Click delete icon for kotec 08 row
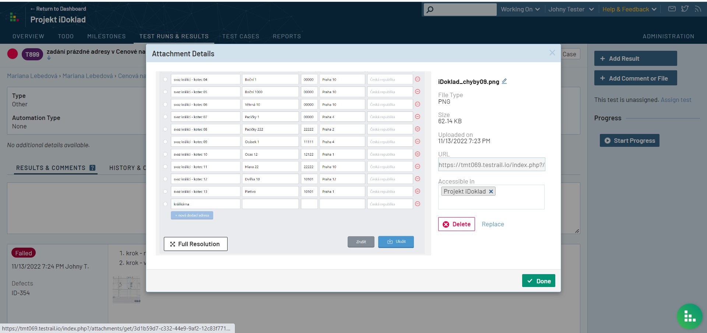 point(418,129)
